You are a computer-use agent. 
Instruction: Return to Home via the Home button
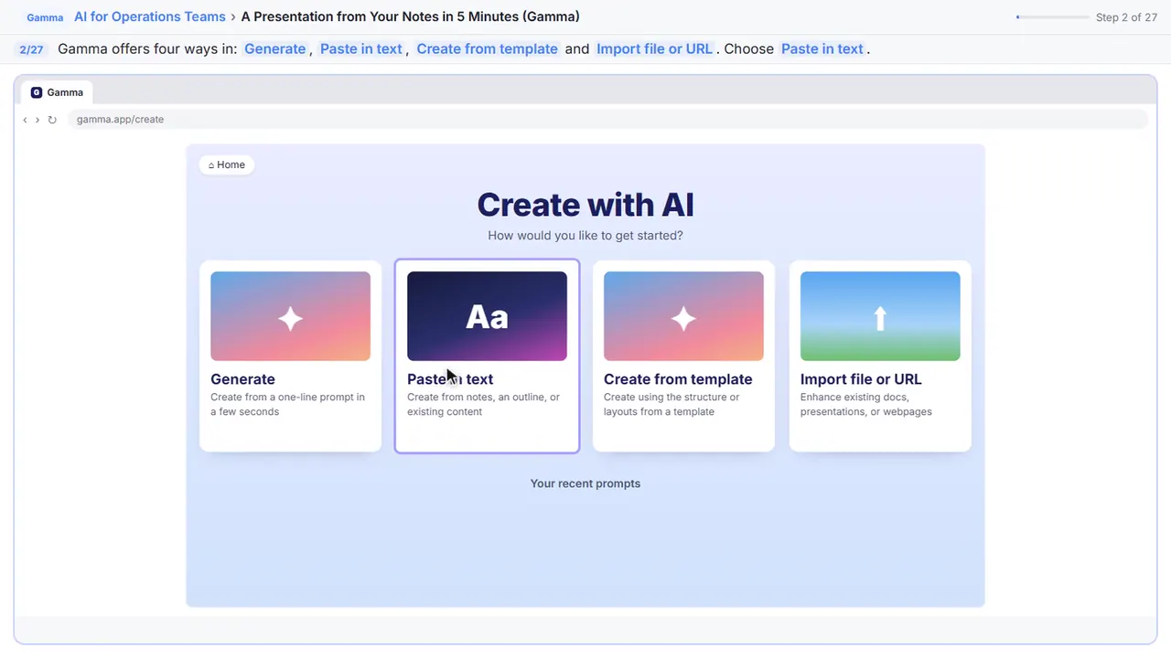(227, 164)
